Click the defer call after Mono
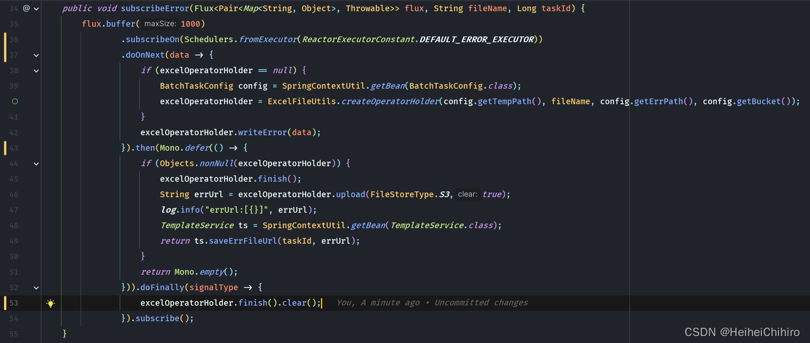 pyautogui.click(x=197, y=148)
